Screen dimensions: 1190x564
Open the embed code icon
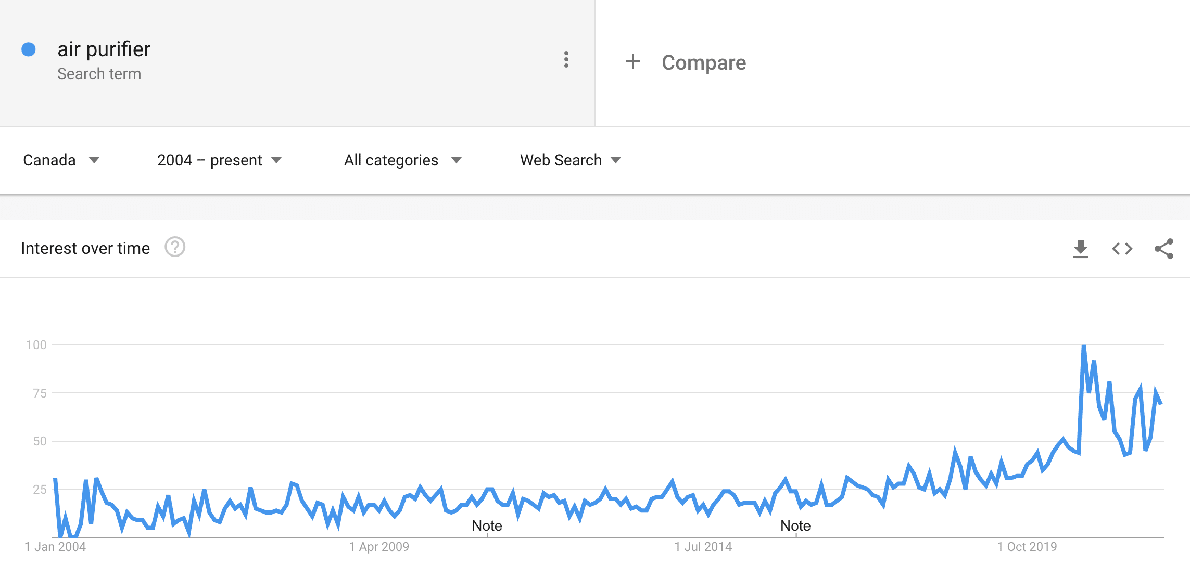click(1122, 249)
